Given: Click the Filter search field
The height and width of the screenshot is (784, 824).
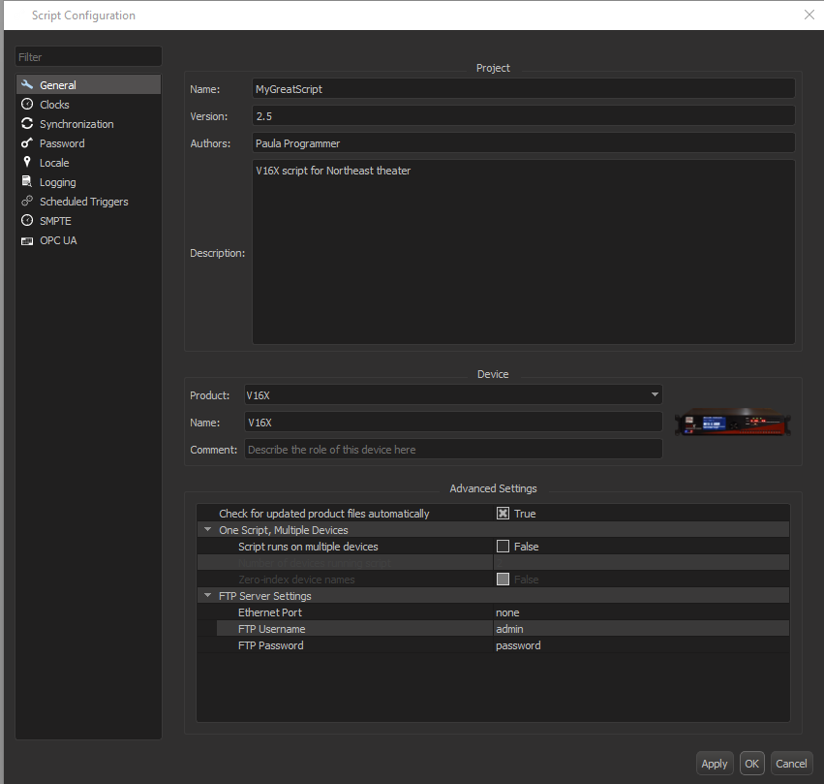Looking at the screenshot, I should pos(88,57).
